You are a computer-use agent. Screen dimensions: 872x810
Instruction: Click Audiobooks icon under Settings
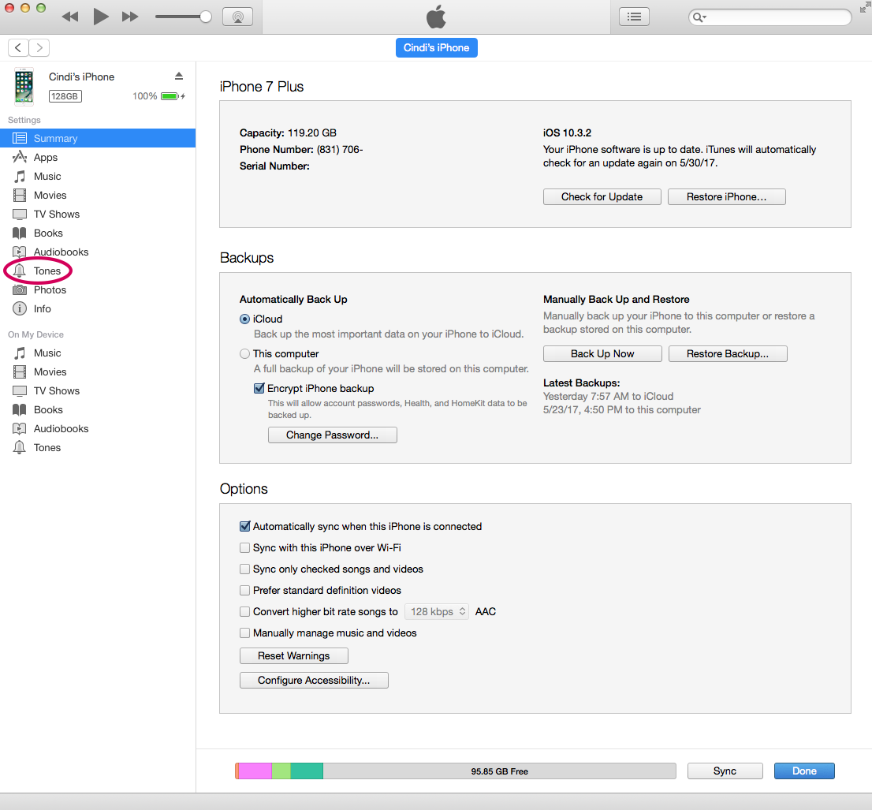coord(20,252)
